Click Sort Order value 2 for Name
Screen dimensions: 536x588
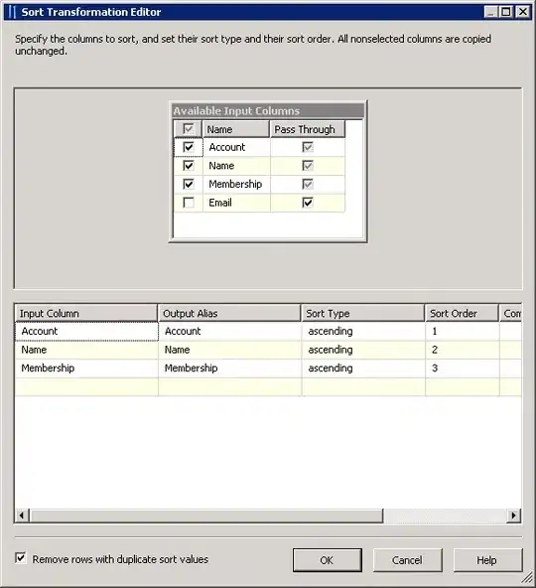pyautogui.click(x=463, y=350)
